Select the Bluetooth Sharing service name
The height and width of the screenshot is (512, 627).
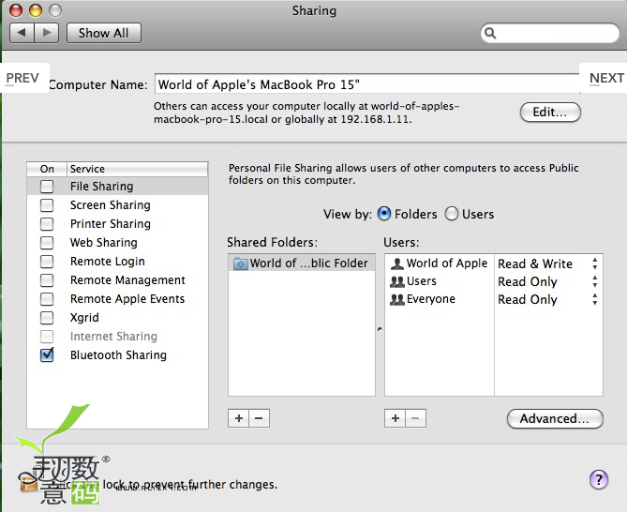118,355
